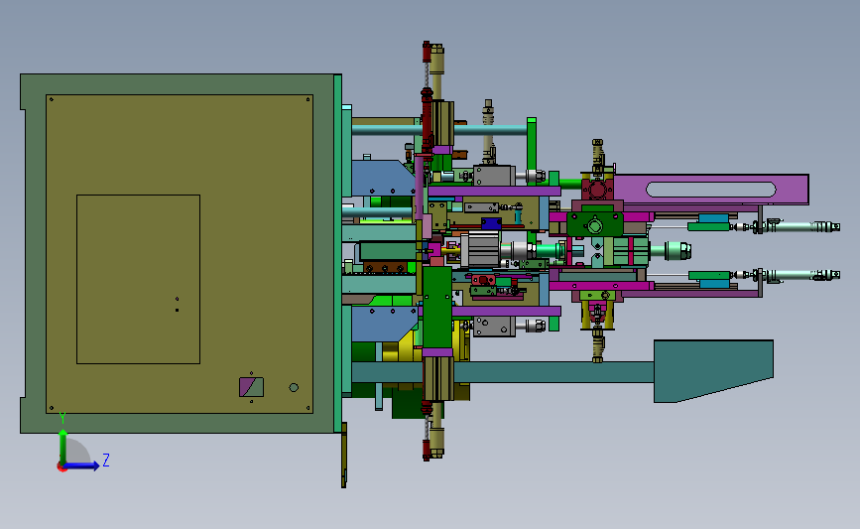Click the blue Z axis arrow of the triad
Screen dimensions: 860x529
82,465
